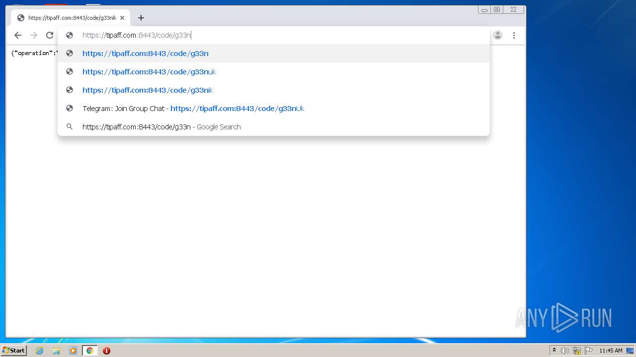This screenshot has width=636, height=357.
Task: Open a new browser tab
Action: [x=141, y=18]
